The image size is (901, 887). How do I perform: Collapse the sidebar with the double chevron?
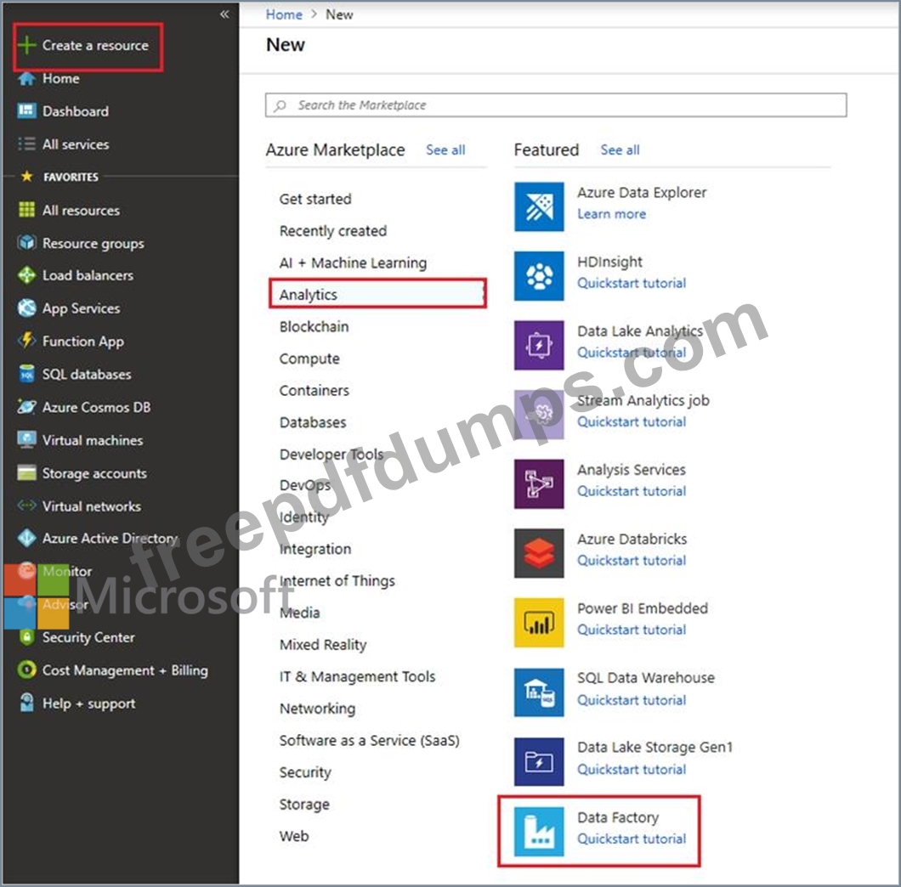click(x=224, y=14)
